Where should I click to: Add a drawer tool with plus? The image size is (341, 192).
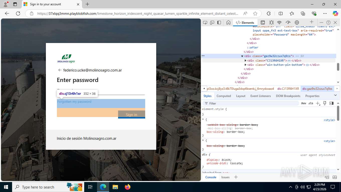[x=236, y=177]
